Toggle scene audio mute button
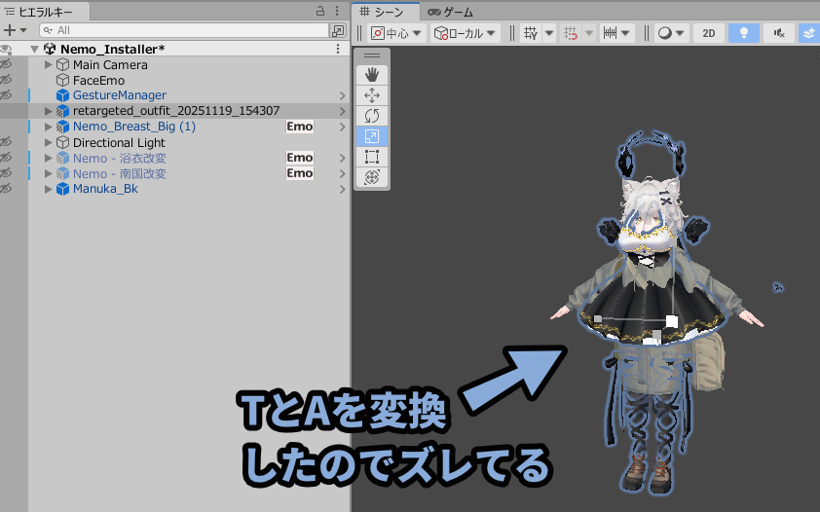The height and width of the screenshot is (512, 820). click(778, 32)
